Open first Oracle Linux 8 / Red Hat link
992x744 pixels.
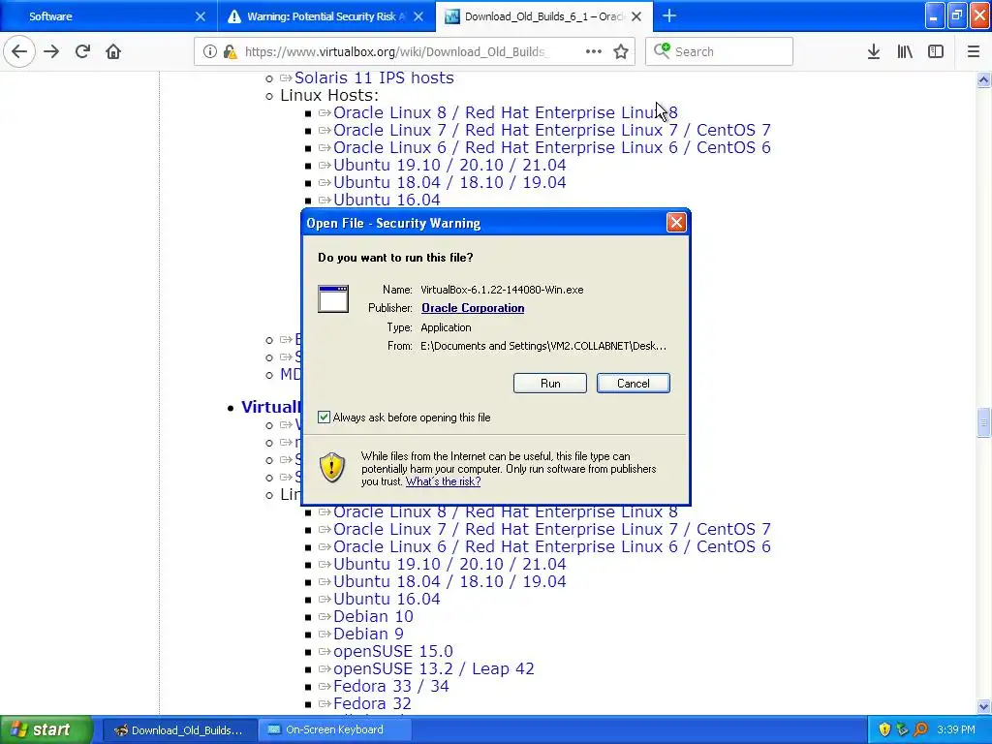pyautogui.click(x=506, y=112)
